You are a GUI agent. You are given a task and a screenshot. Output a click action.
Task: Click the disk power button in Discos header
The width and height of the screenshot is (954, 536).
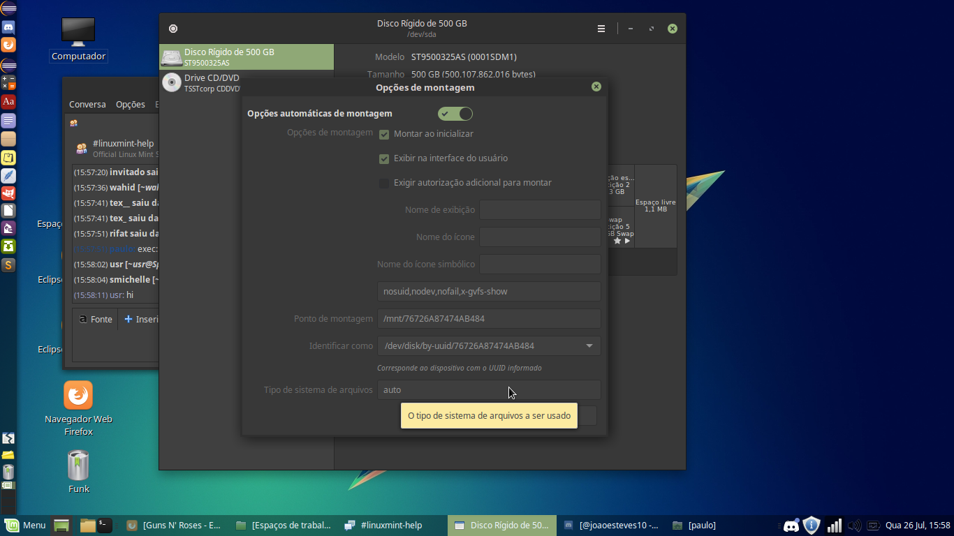pyautogui.click(x=173, y=29)
